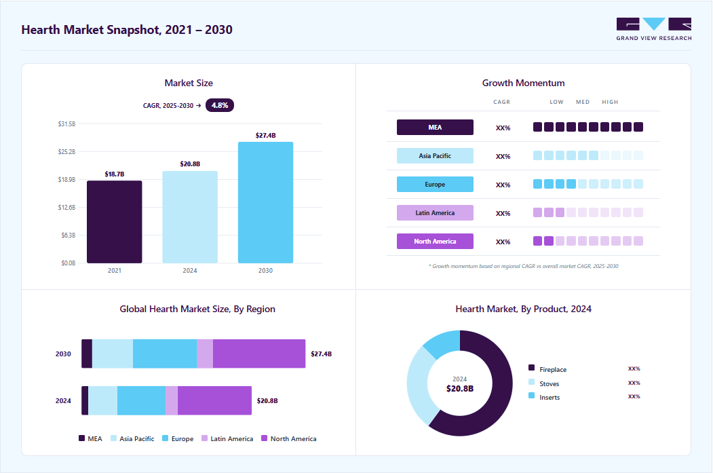Click the MEA legend swatch under region chart

[x=82, y=438]
